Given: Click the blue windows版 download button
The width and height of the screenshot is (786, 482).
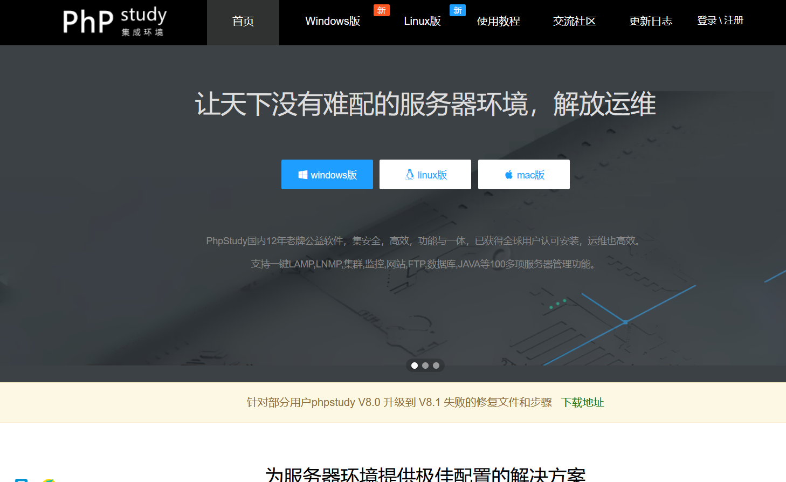Looking at the screenshot, I should coord(327,174).
